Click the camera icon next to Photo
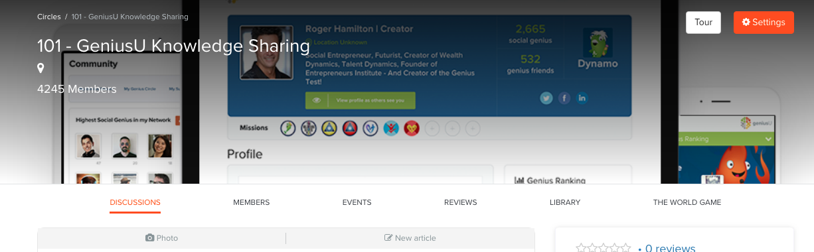814x252 pixels. pyautogui.click(x=149, y=238)
